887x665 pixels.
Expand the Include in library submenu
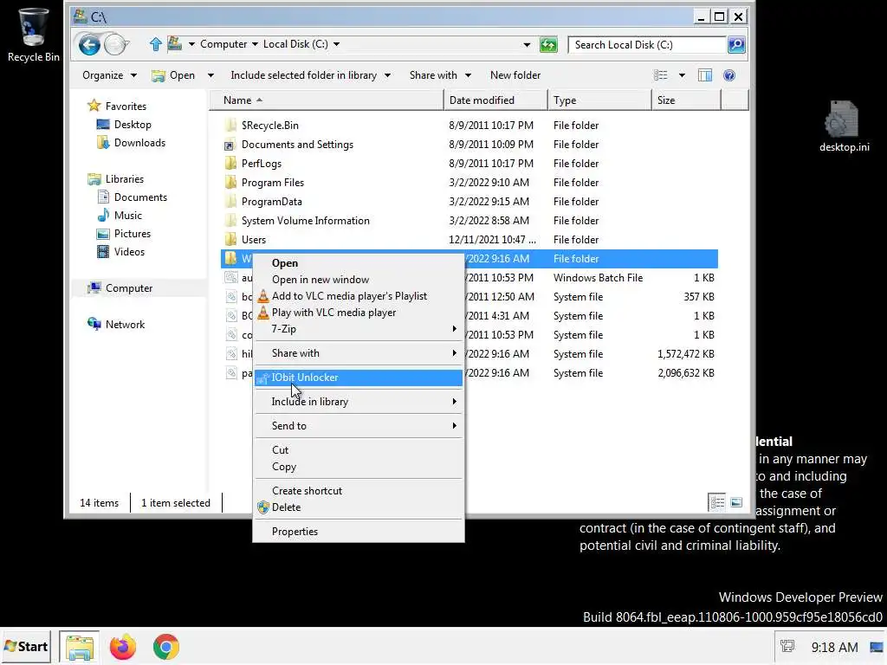[x=359, y=402]
